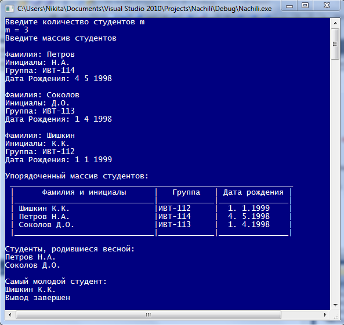The image size is (344, 325).
Task: Click the line "Вывод завершен"
Action: [38, 298]
